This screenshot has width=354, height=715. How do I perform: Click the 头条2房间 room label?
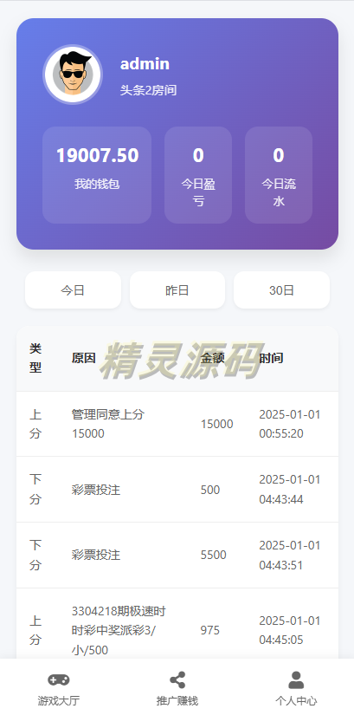tap(149, 90)
